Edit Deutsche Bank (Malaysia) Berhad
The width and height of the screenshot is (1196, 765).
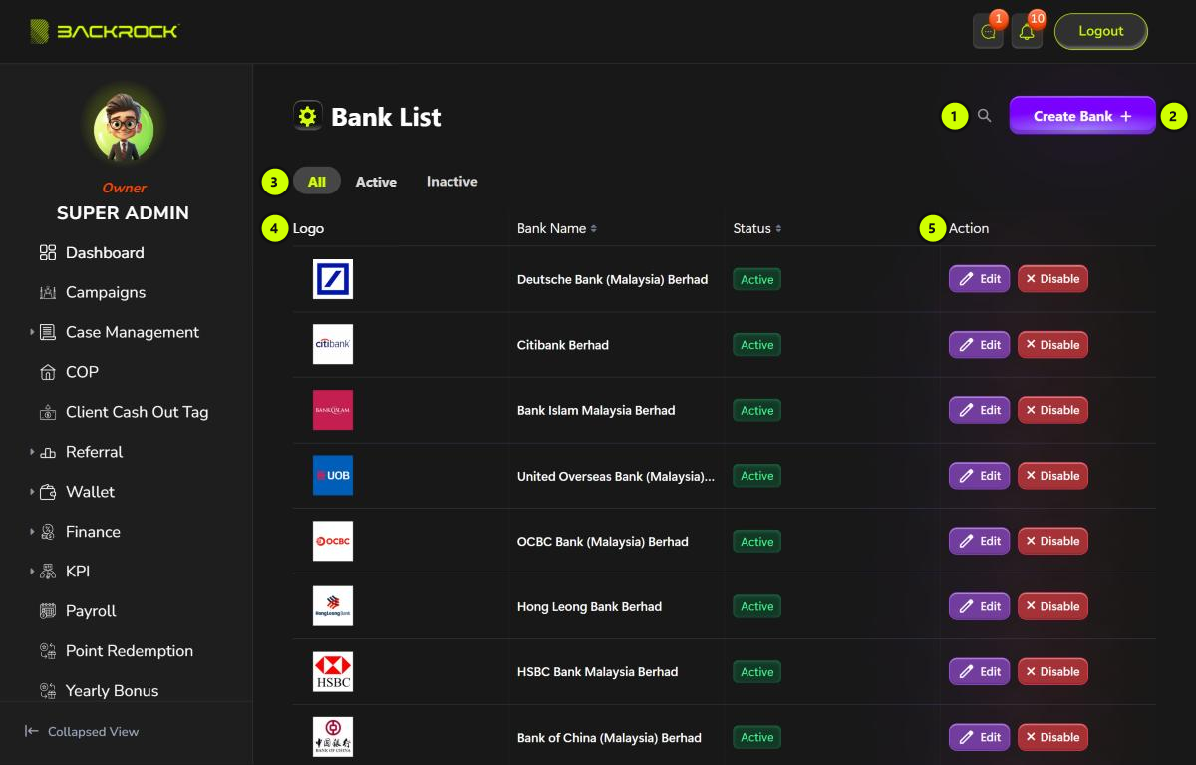[x=979, y=279]
